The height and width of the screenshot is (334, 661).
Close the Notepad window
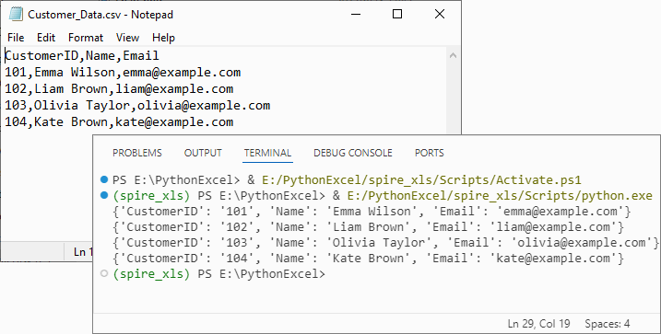[x=439, y=15]
